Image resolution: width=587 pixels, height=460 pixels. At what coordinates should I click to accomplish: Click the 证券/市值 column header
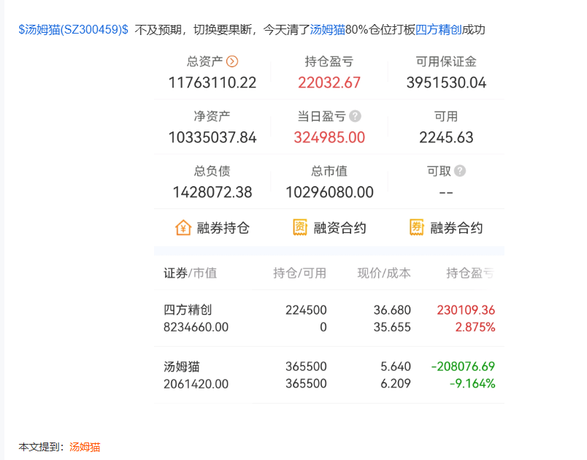[x=190, y=273]
